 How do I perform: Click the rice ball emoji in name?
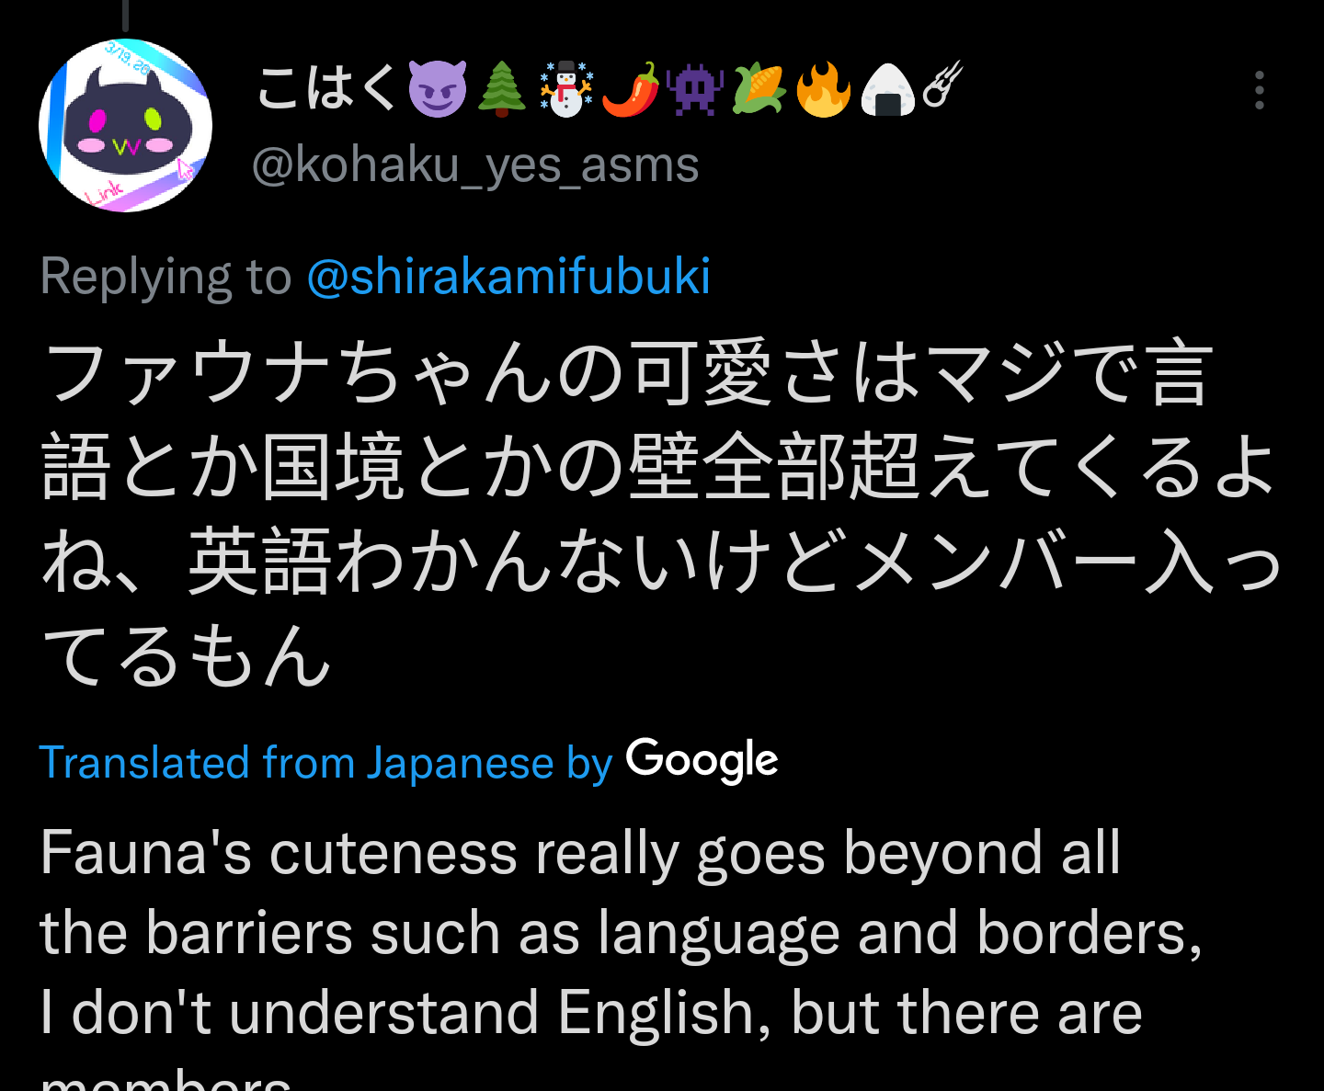point(887,89)
